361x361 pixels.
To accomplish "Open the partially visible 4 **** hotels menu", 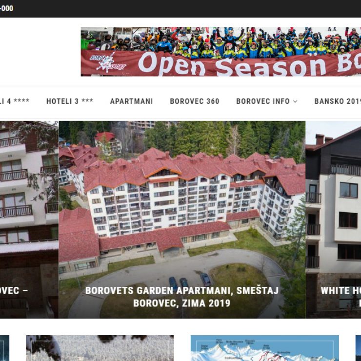I will [15, 101].
